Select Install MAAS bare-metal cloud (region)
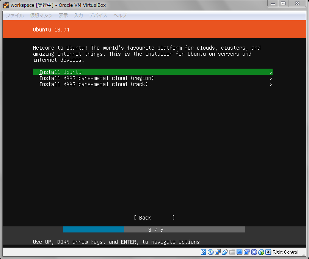The height and width of the screenshot is (259, 309). point(153,78)
